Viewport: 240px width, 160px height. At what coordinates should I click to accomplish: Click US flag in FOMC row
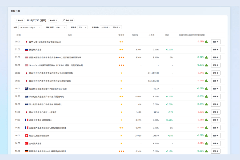coord(26,57)
